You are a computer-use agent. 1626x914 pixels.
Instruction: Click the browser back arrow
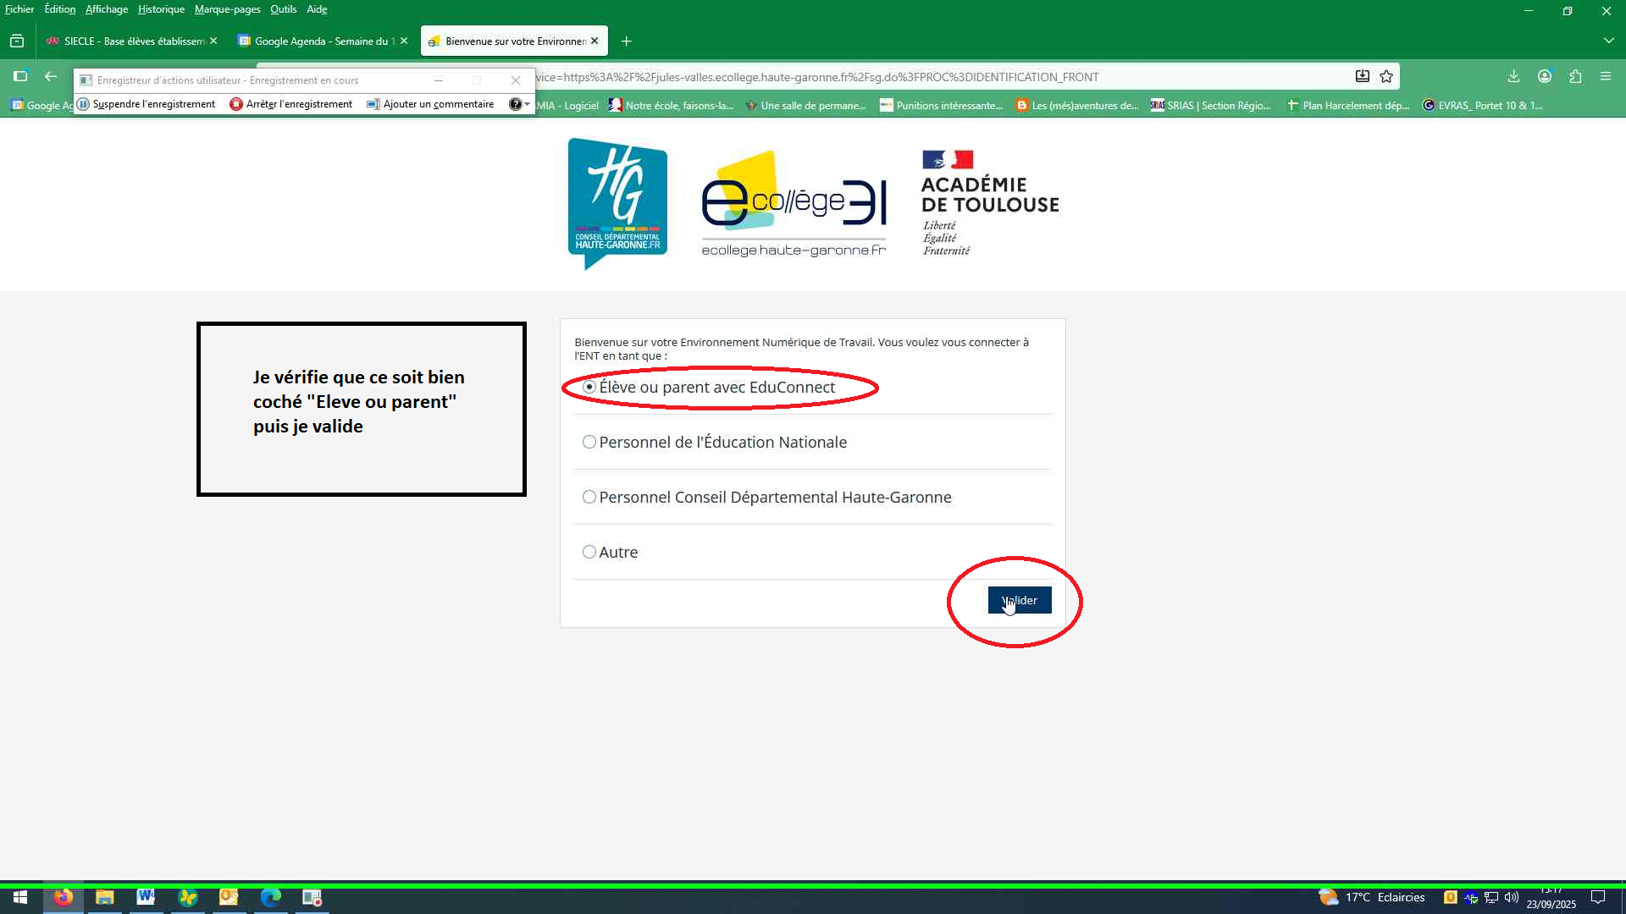[x=51, y=77]
